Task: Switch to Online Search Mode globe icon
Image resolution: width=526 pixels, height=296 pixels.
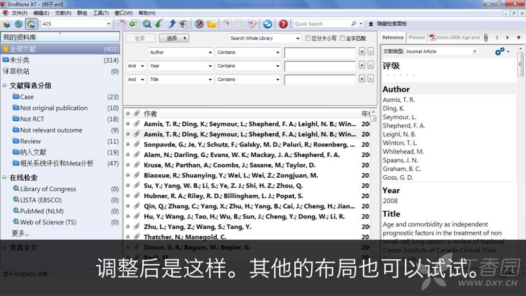Action: pos(19,24)
